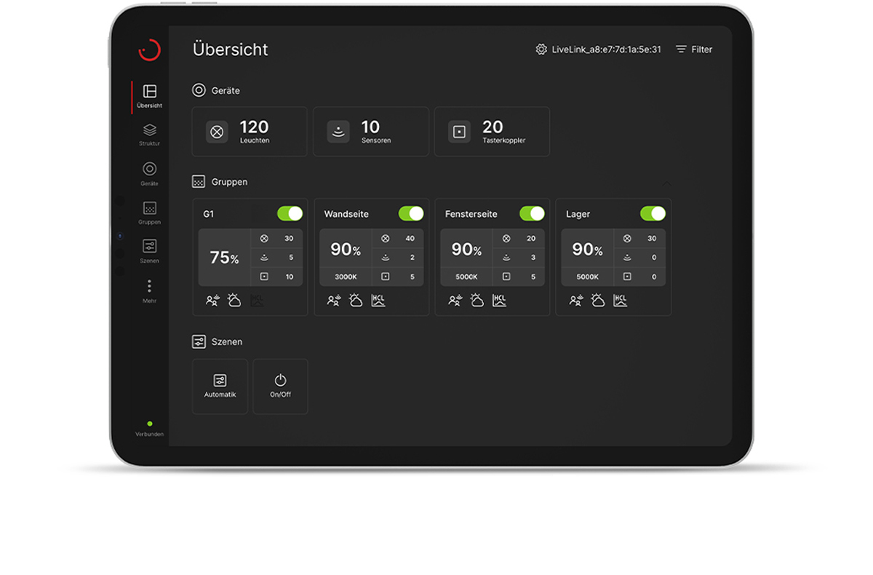873x575 pixels.
Task: Collapse the Gruppen section chevron
Action: point(667,183)
